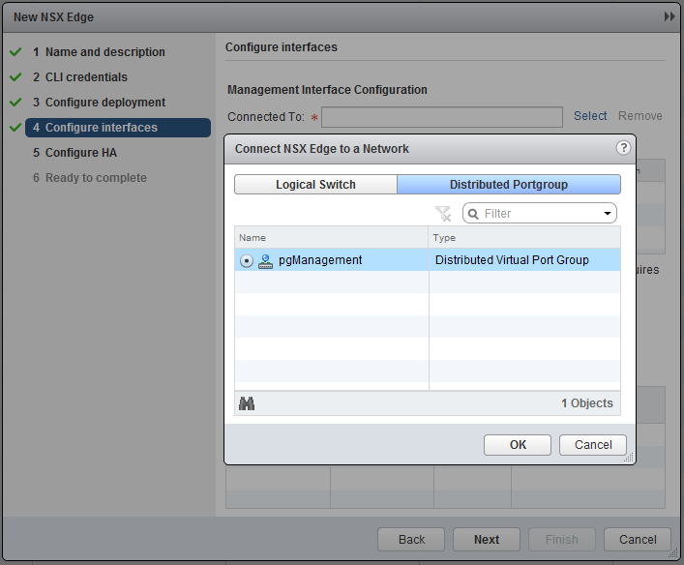
Task: Select the pgManagement radio button
Action: tap(246, 260)
